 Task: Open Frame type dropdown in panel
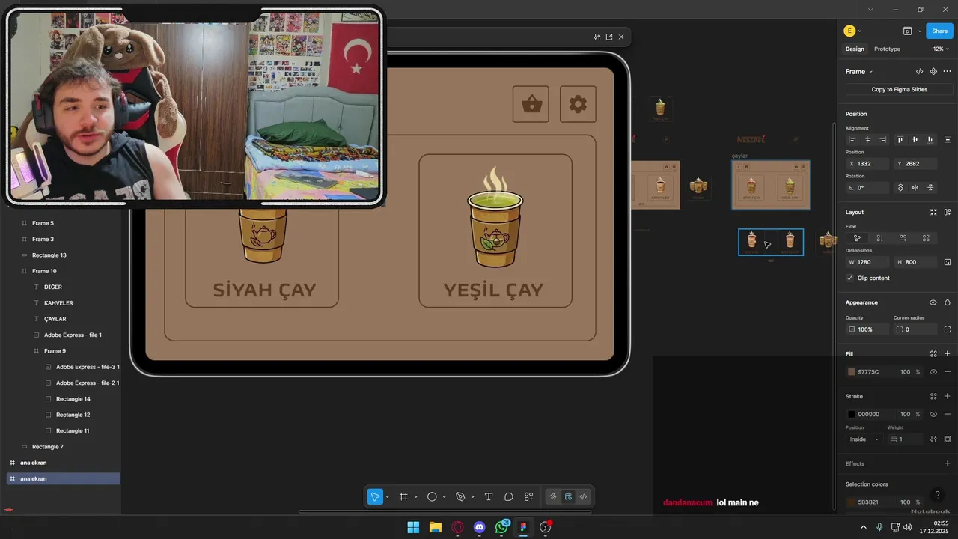859,72
